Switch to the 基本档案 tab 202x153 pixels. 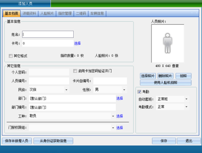[x=11, y=13]
